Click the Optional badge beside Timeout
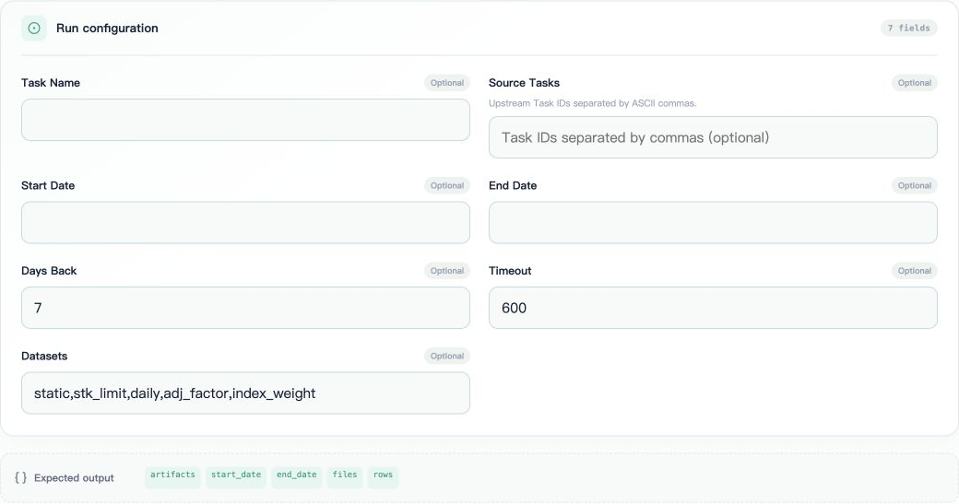This screenshot has width=959, height=504. pos(915,271)
